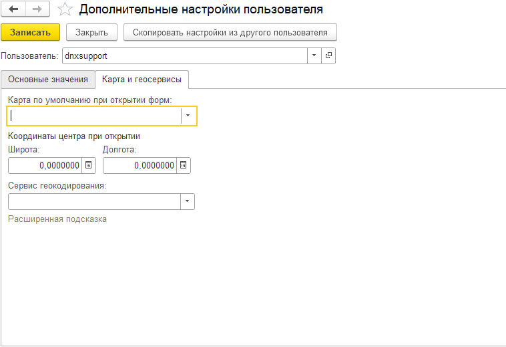Viewport: 506px width, 347px height.
Task: Click into the Карта по умолчанию input field
Action: pos(93,116)
